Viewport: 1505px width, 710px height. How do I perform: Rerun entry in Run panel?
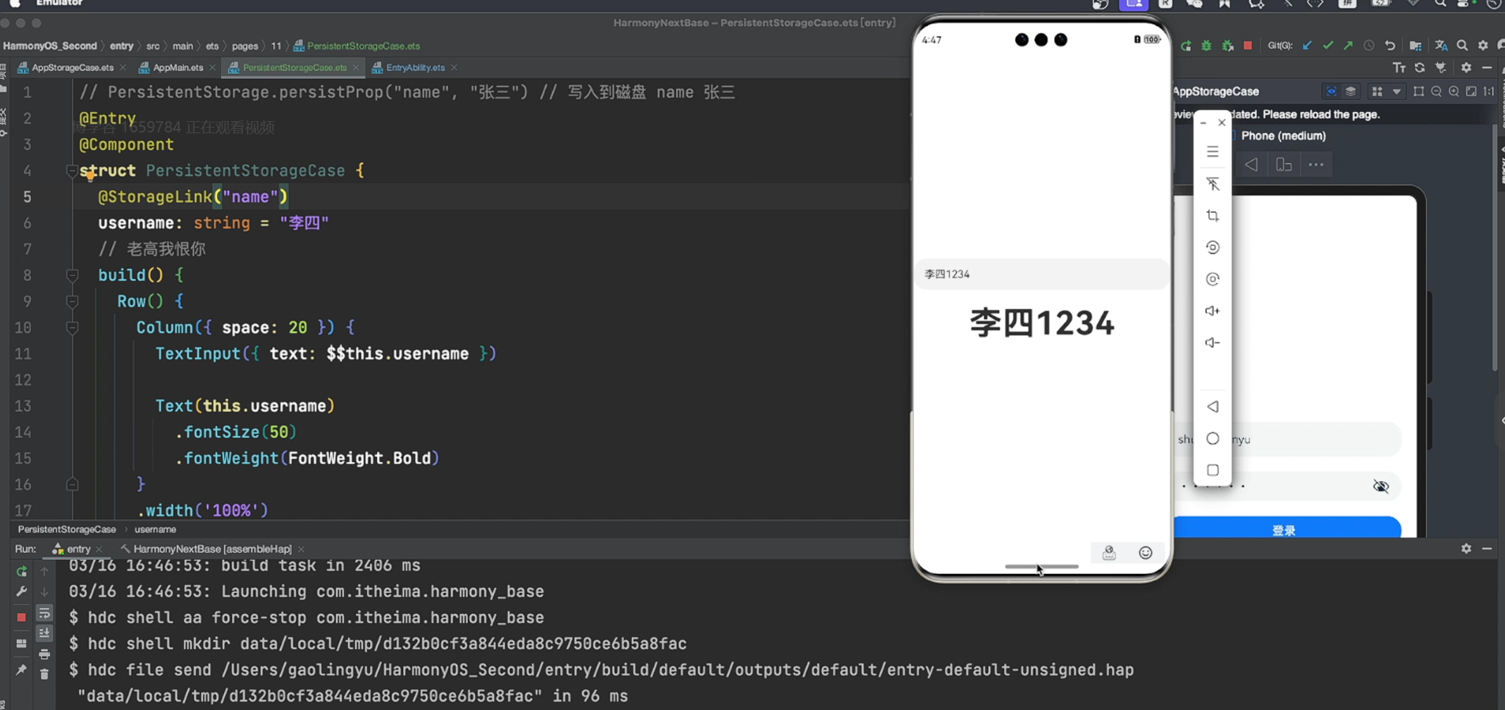click(21, 571)
